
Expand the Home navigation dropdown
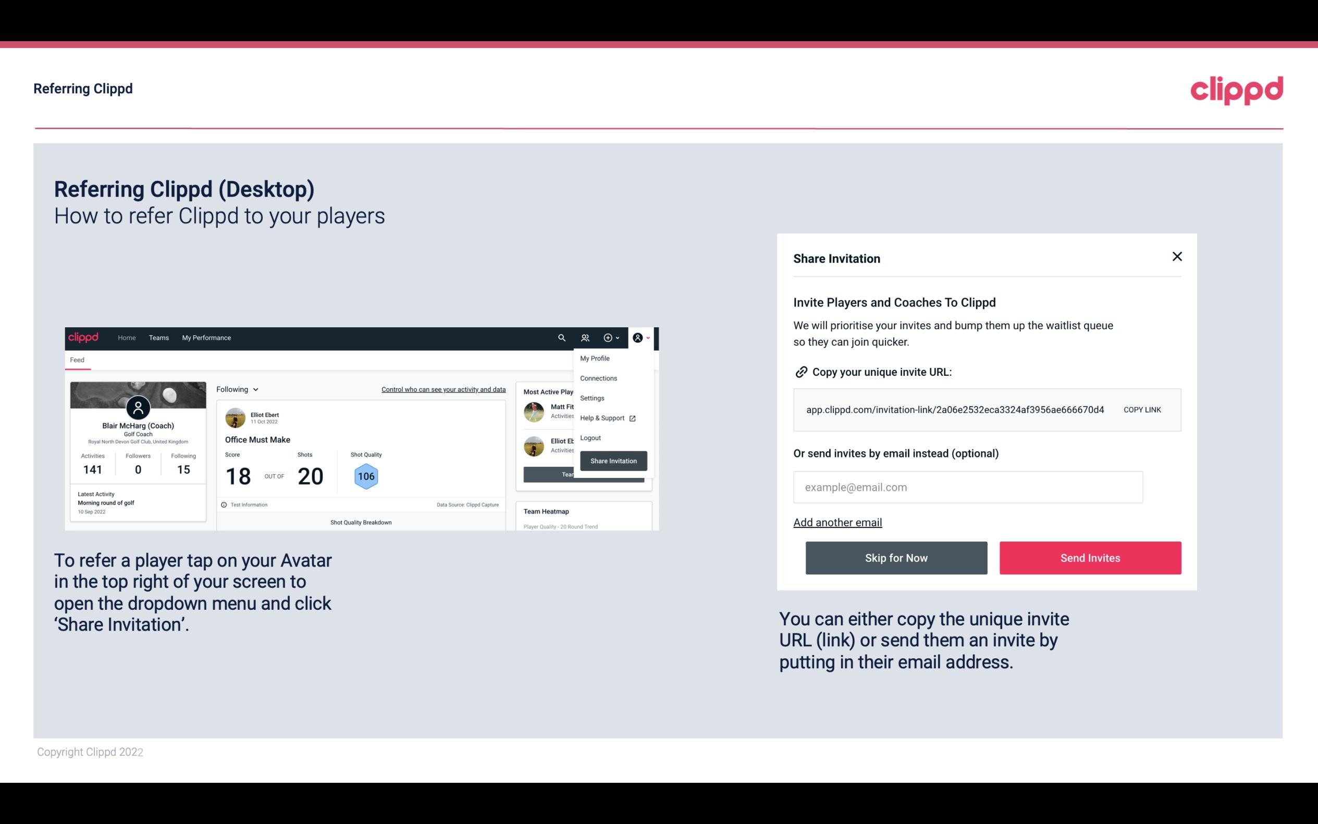[126, 337]
